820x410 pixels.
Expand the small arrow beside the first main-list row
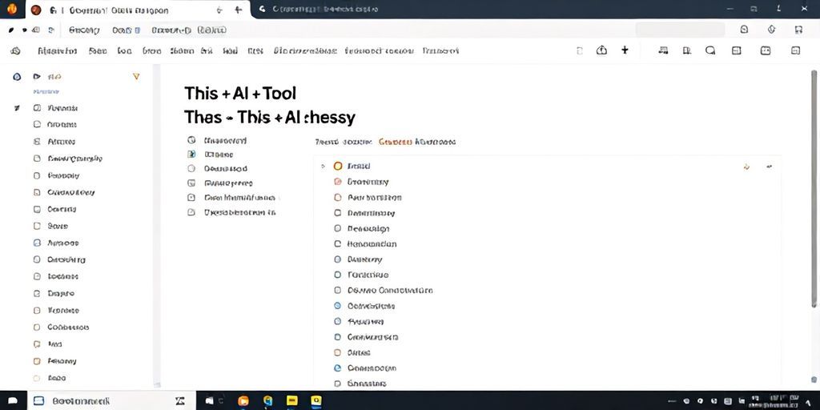coord(323,167)
